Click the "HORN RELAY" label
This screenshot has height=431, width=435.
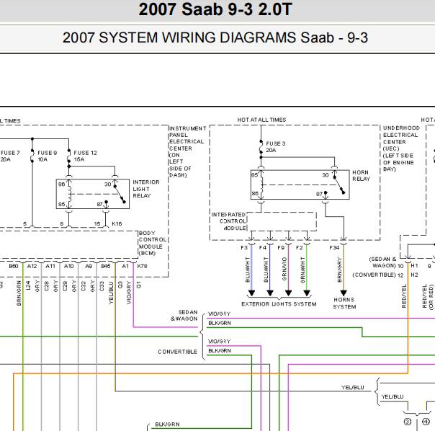click(x=362, y=176)
